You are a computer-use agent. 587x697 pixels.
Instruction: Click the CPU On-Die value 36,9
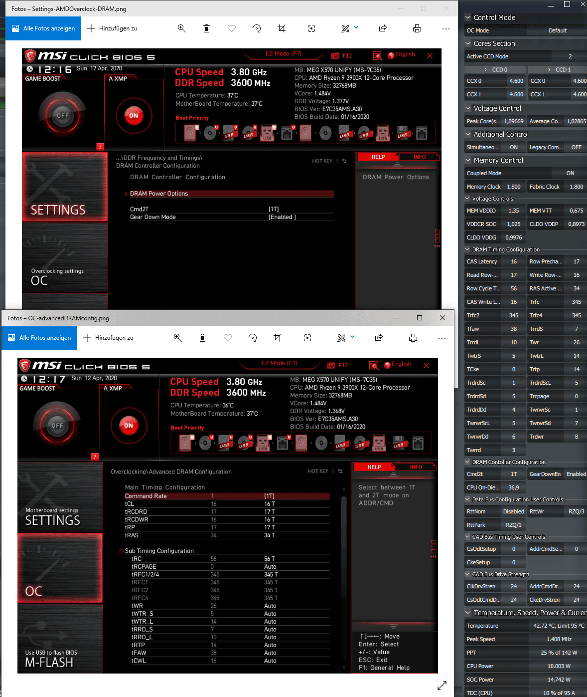click(514, 487)
